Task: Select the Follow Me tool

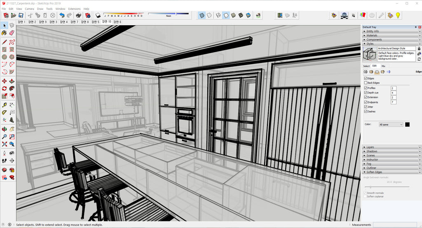Action: 12,88
